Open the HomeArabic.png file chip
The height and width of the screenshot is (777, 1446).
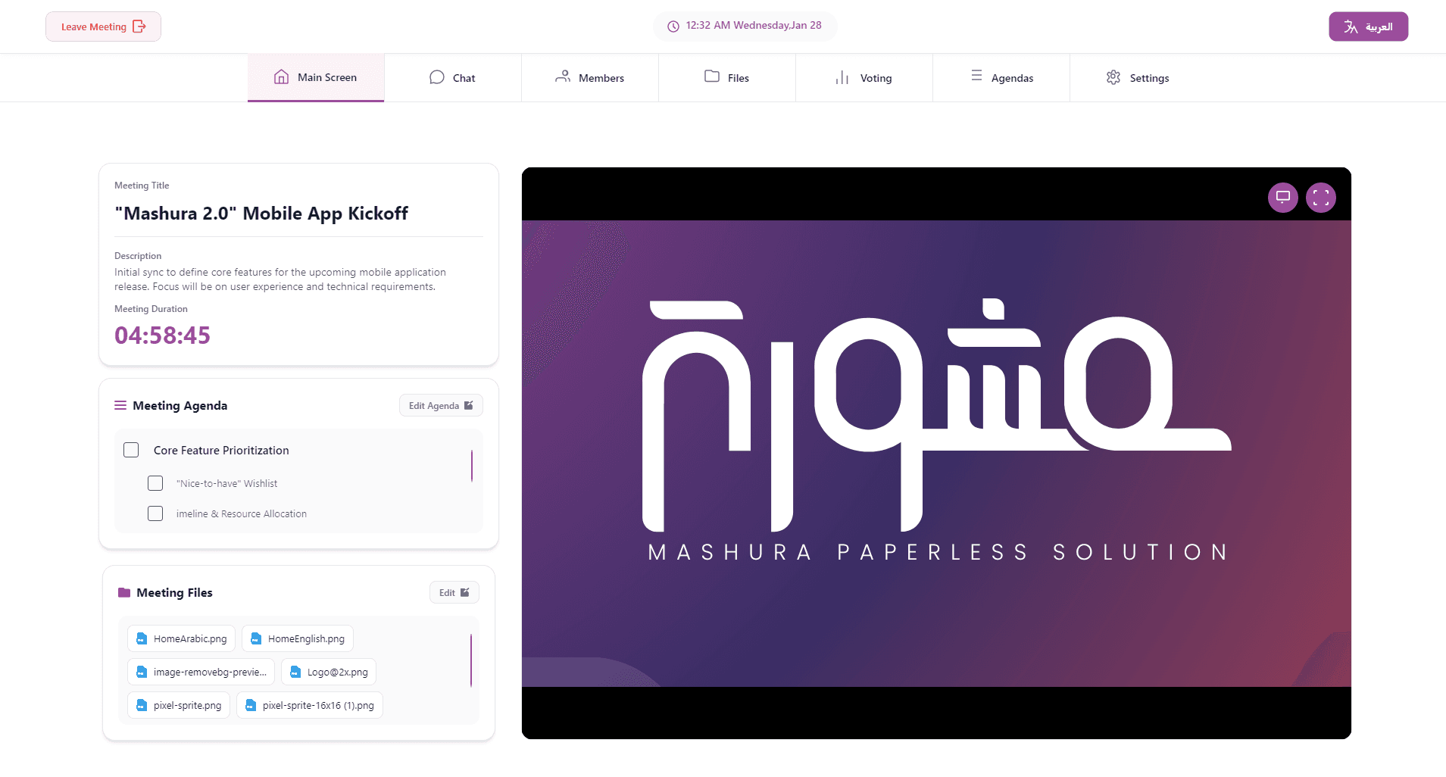[181, 638]
